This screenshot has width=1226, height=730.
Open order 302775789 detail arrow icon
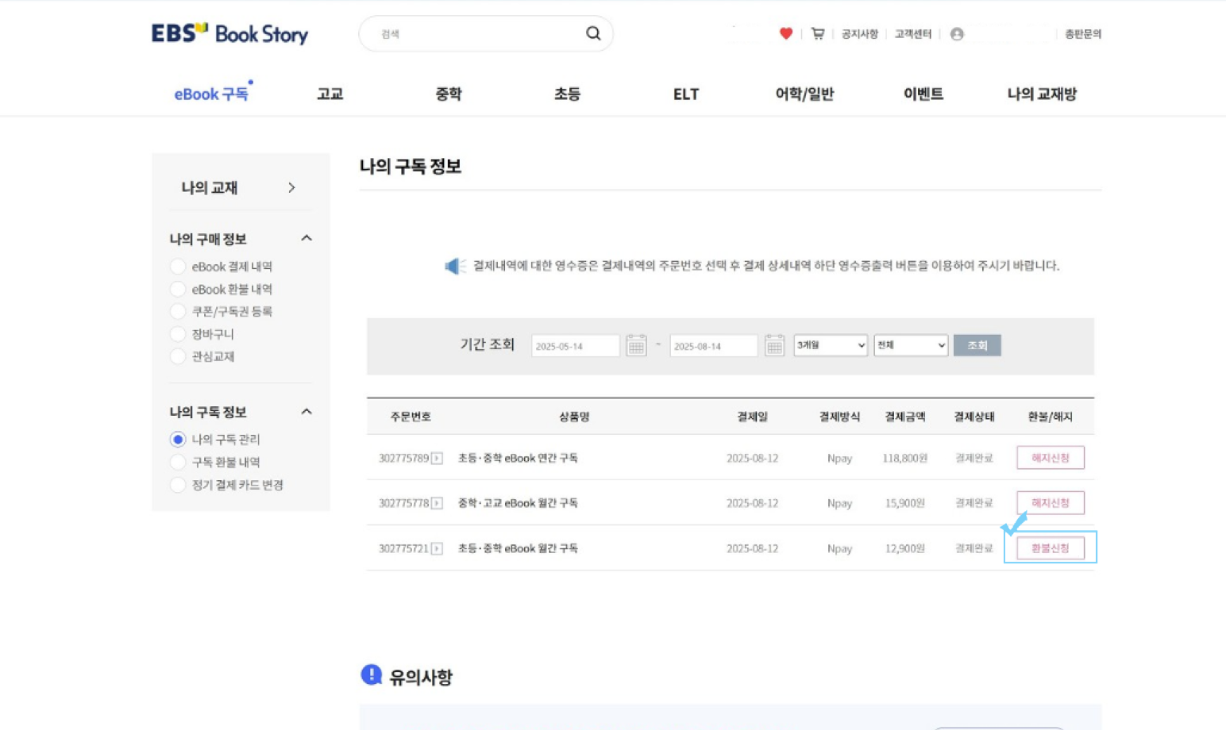pyautogui.click(x=437, y=458)
